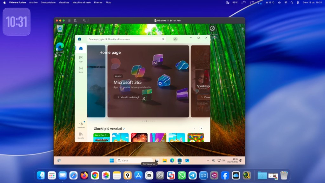
Task: Pause the virtual machine from VMware toolbar
Action: click(70, 20)
